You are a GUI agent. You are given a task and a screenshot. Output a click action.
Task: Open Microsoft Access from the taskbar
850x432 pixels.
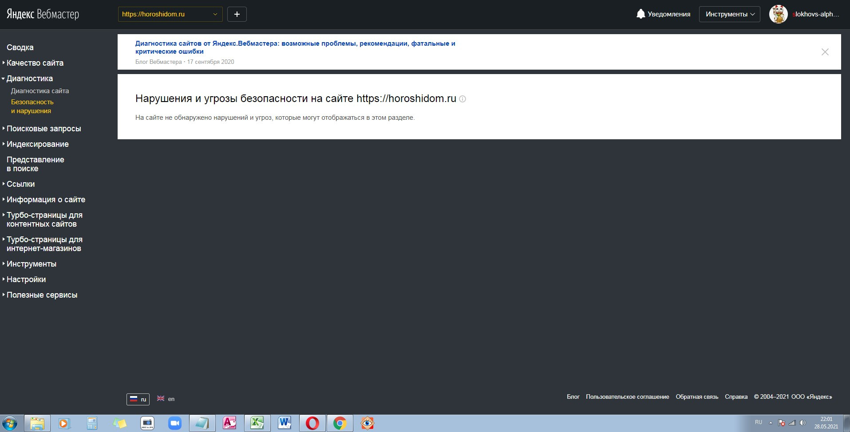(229, 423)
